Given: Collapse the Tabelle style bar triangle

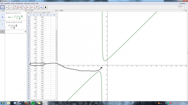Looking at the screenshot, I should 28,10.
